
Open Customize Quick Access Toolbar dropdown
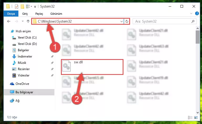click(35, 7)
